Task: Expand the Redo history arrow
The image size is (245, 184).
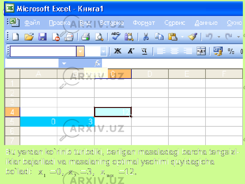Action: click(239, 37)
